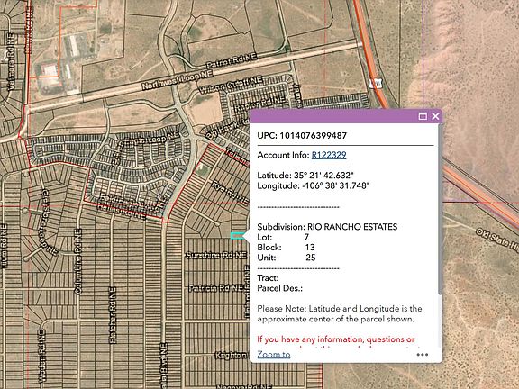This screenshot has height=389, width=519.
Task: Click the Lot: 7 row
Action: tap(283, 237)
